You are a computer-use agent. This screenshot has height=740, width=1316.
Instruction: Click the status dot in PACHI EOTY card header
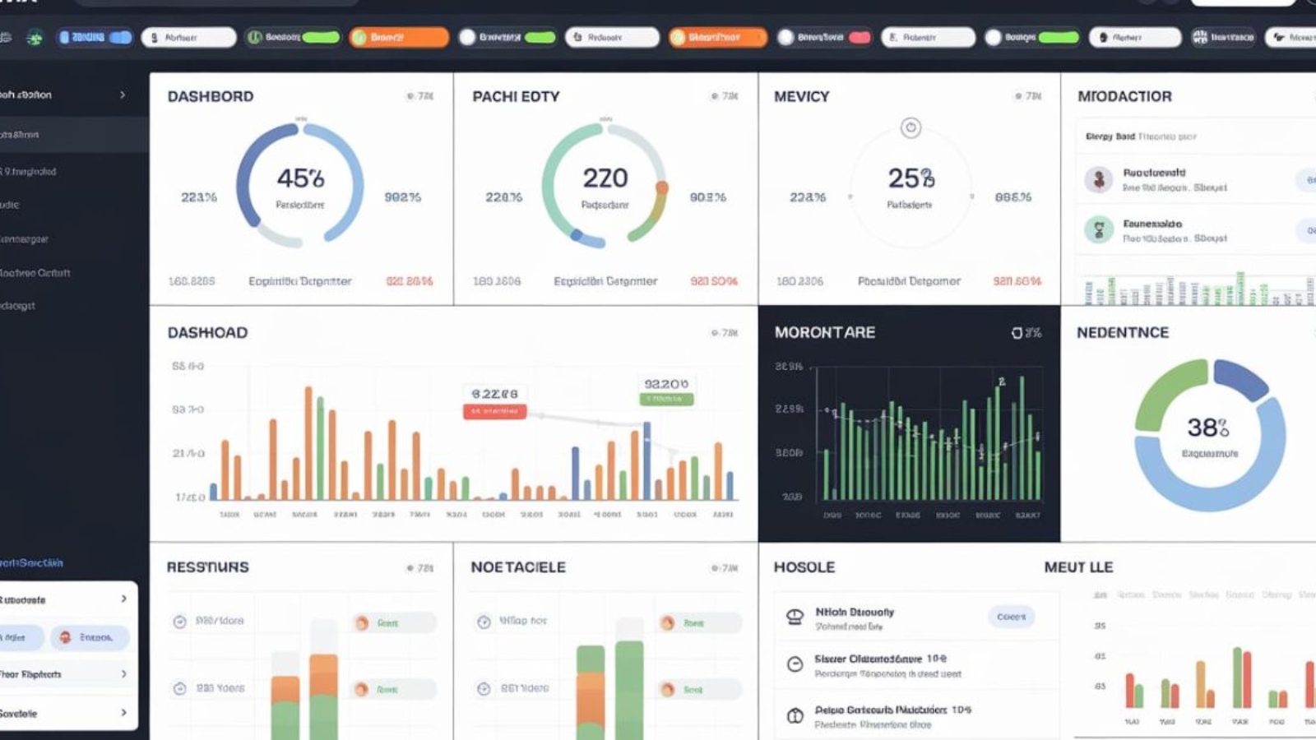(714, 96)
